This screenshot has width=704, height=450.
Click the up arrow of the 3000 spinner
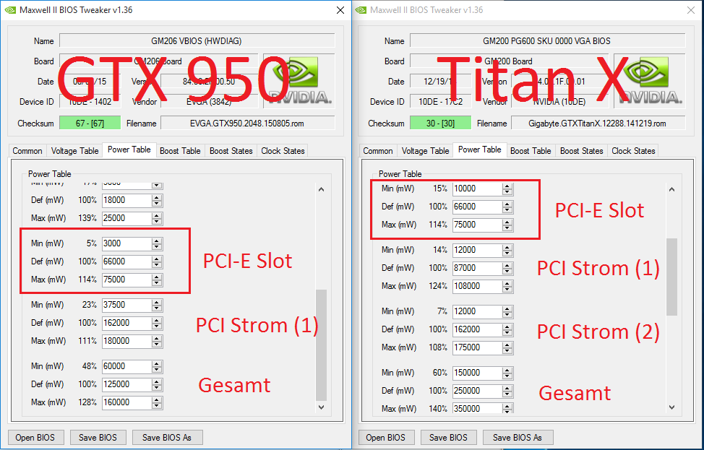[157, 241]
